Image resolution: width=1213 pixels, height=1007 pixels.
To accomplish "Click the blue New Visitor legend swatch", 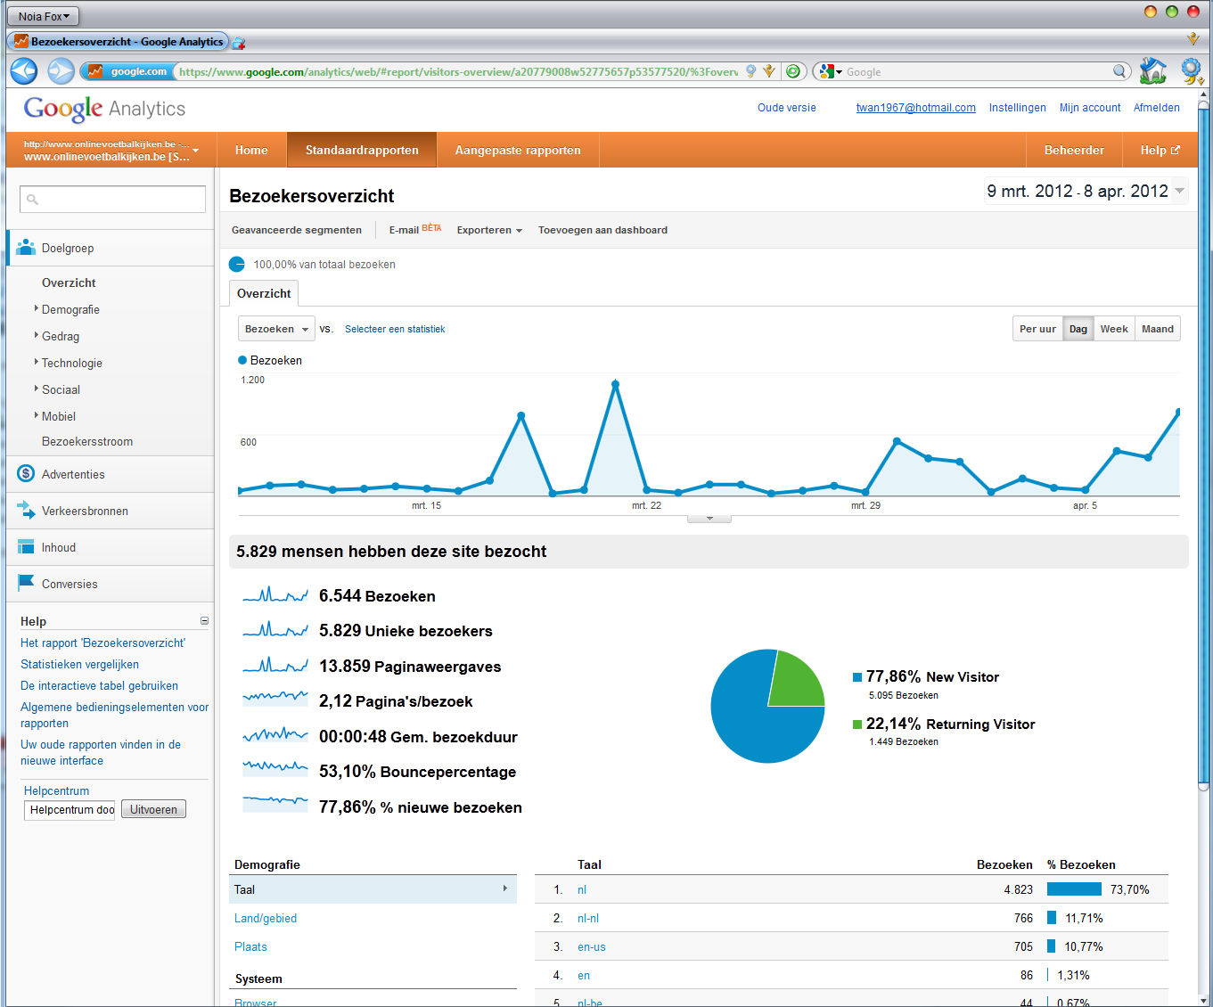I will click(x=857, y=677).
